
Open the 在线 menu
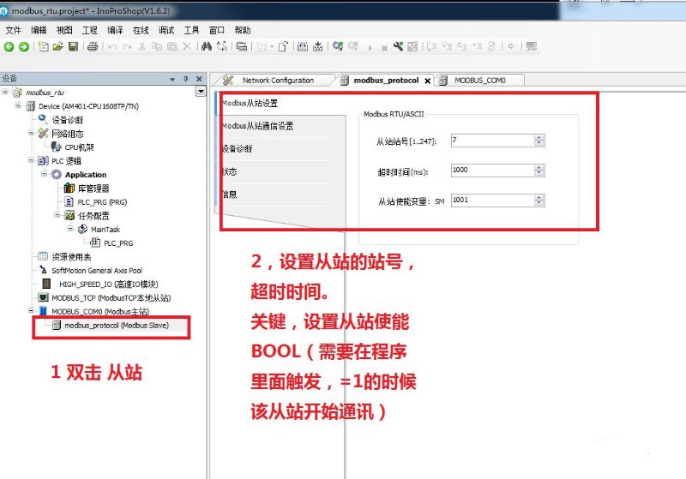[141, 30]
